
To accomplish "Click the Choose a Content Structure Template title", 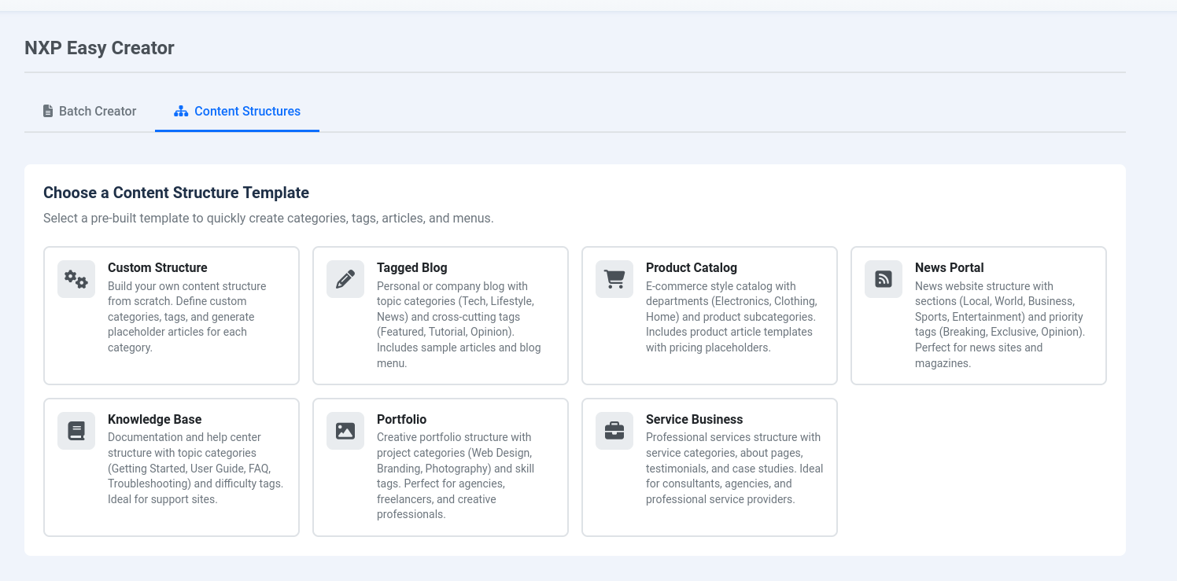I will point(175,193).
